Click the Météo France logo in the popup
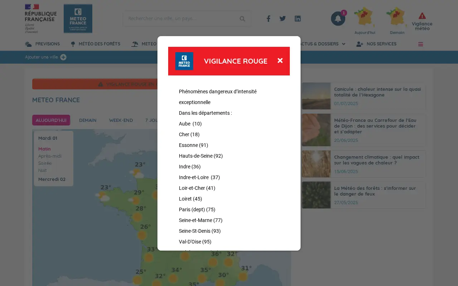This screenshot has width=458, height=286. tap(184, 61)
